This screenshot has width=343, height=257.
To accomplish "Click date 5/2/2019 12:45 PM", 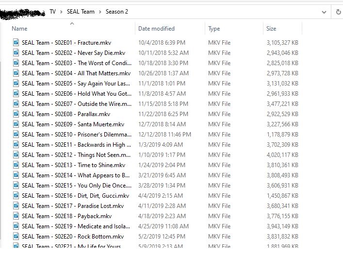I will pos(162,237).
